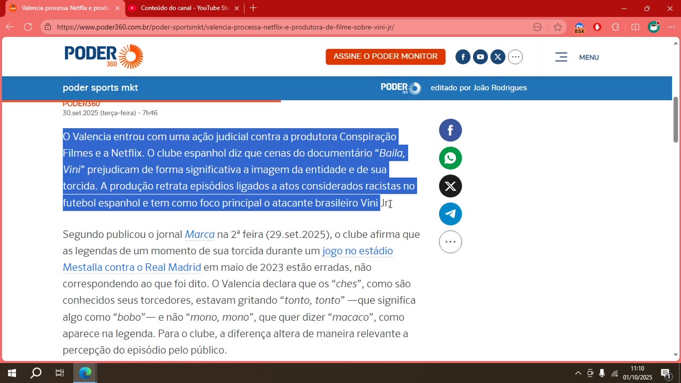Viewport: 681px width, 383px height.
Task: Open network Wi-Fi tray icon
Action: 614,373
